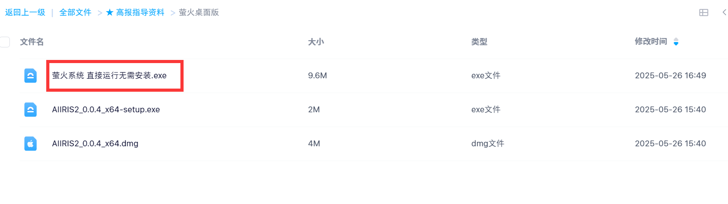Click the Apple dmg file icon

[31, 144]
